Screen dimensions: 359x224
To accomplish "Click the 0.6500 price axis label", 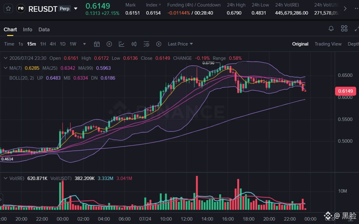I will click(x=345, y=75).
